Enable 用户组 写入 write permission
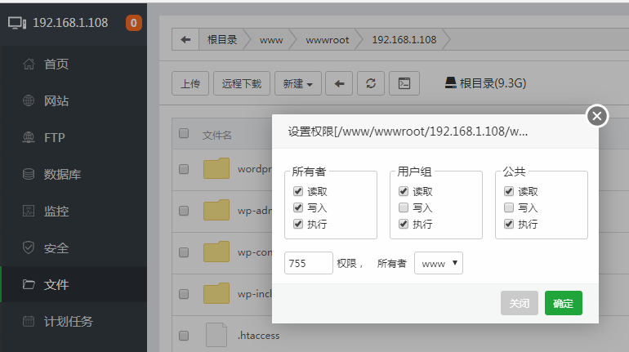Image resolution: width=629 pixels, height=352 pixels. click(404, 207)
